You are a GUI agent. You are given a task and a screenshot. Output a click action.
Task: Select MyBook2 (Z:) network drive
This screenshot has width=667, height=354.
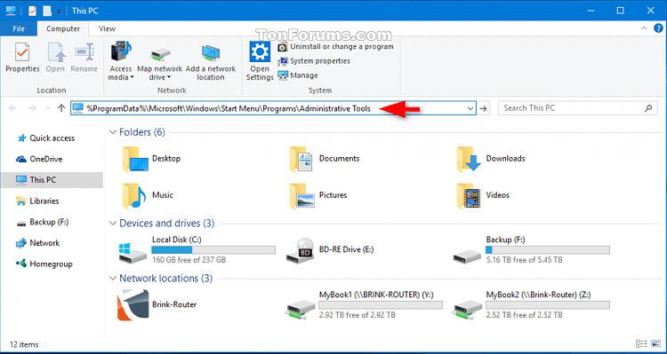tap(531, 305)
